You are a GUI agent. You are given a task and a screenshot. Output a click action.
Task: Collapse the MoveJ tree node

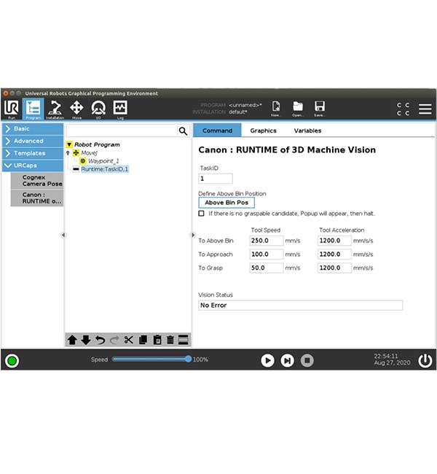tap(68, 153)
